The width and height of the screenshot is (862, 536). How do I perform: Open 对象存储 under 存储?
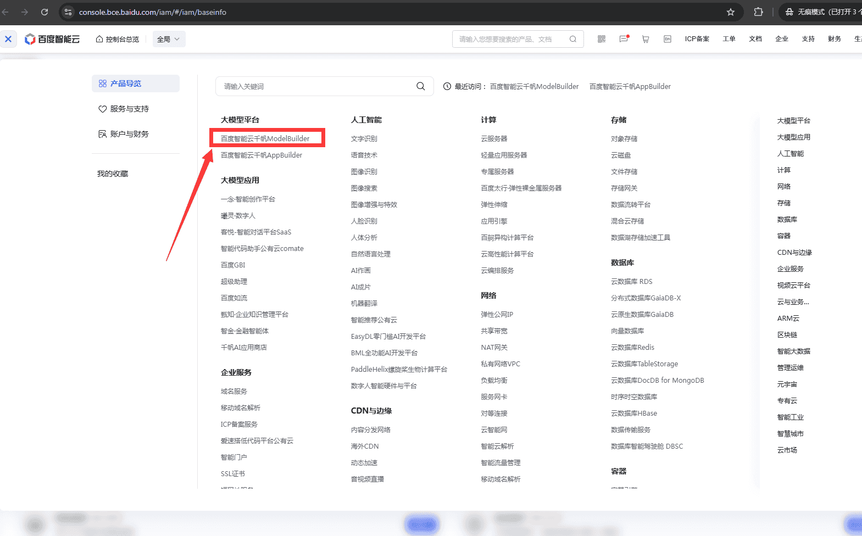point(624,138)
